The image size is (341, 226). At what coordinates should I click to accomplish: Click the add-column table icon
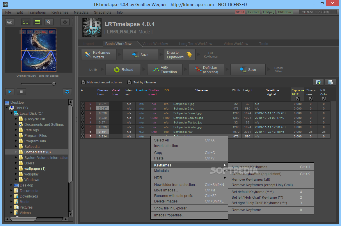coord(318,82)
